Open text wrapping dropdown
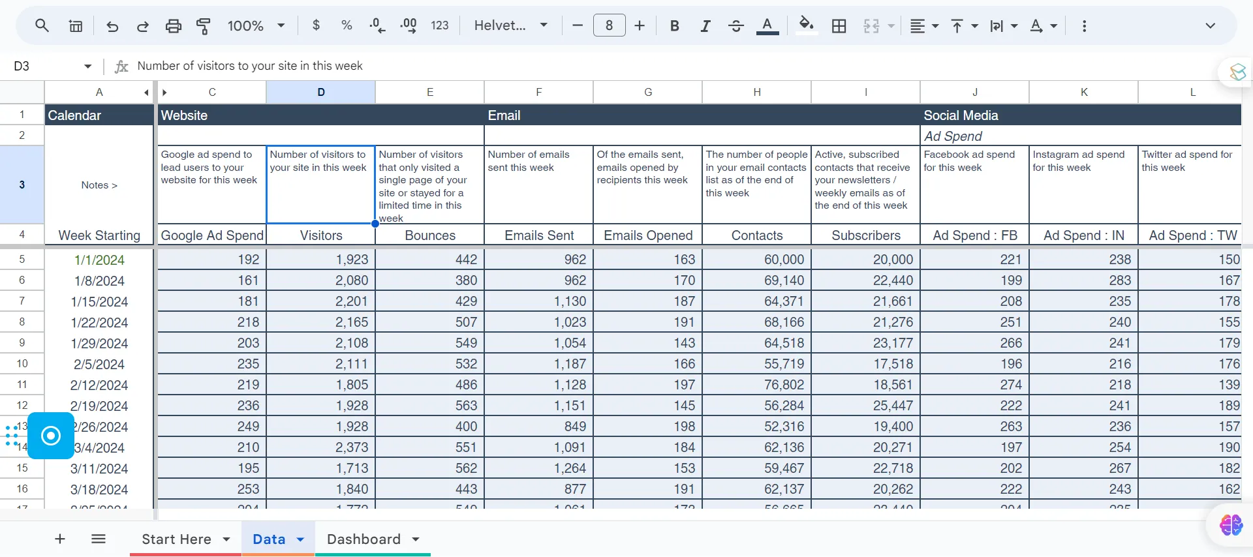Viewport: 1253px width, 557px height. coord(1004,25)
